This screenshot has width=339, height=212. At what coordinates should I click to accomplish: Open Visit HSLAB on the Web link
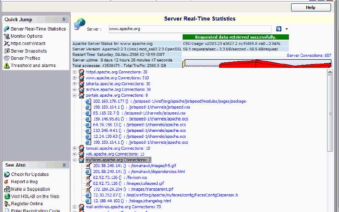[35, 196]
